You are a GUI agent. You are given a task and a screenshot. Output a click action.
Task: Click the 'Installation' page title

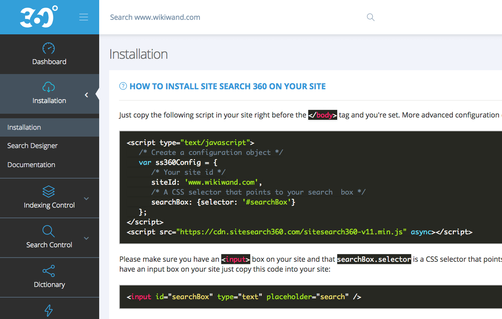pyautogui.click(x=138, y=54)
